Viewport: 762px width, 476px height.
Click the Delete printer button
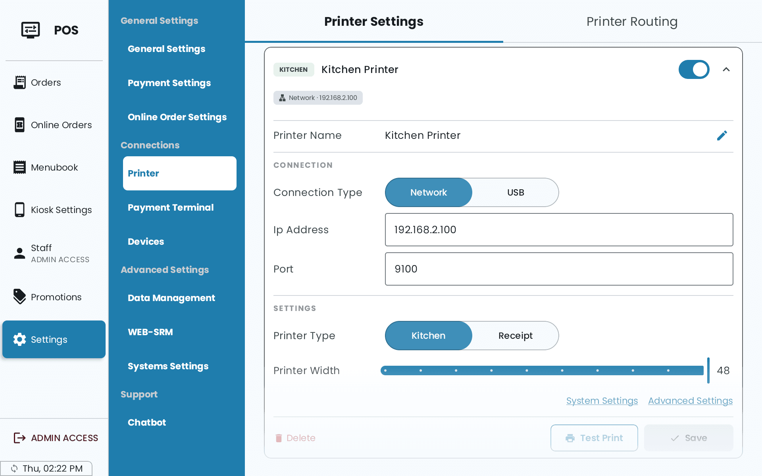(x=295, y=438)
